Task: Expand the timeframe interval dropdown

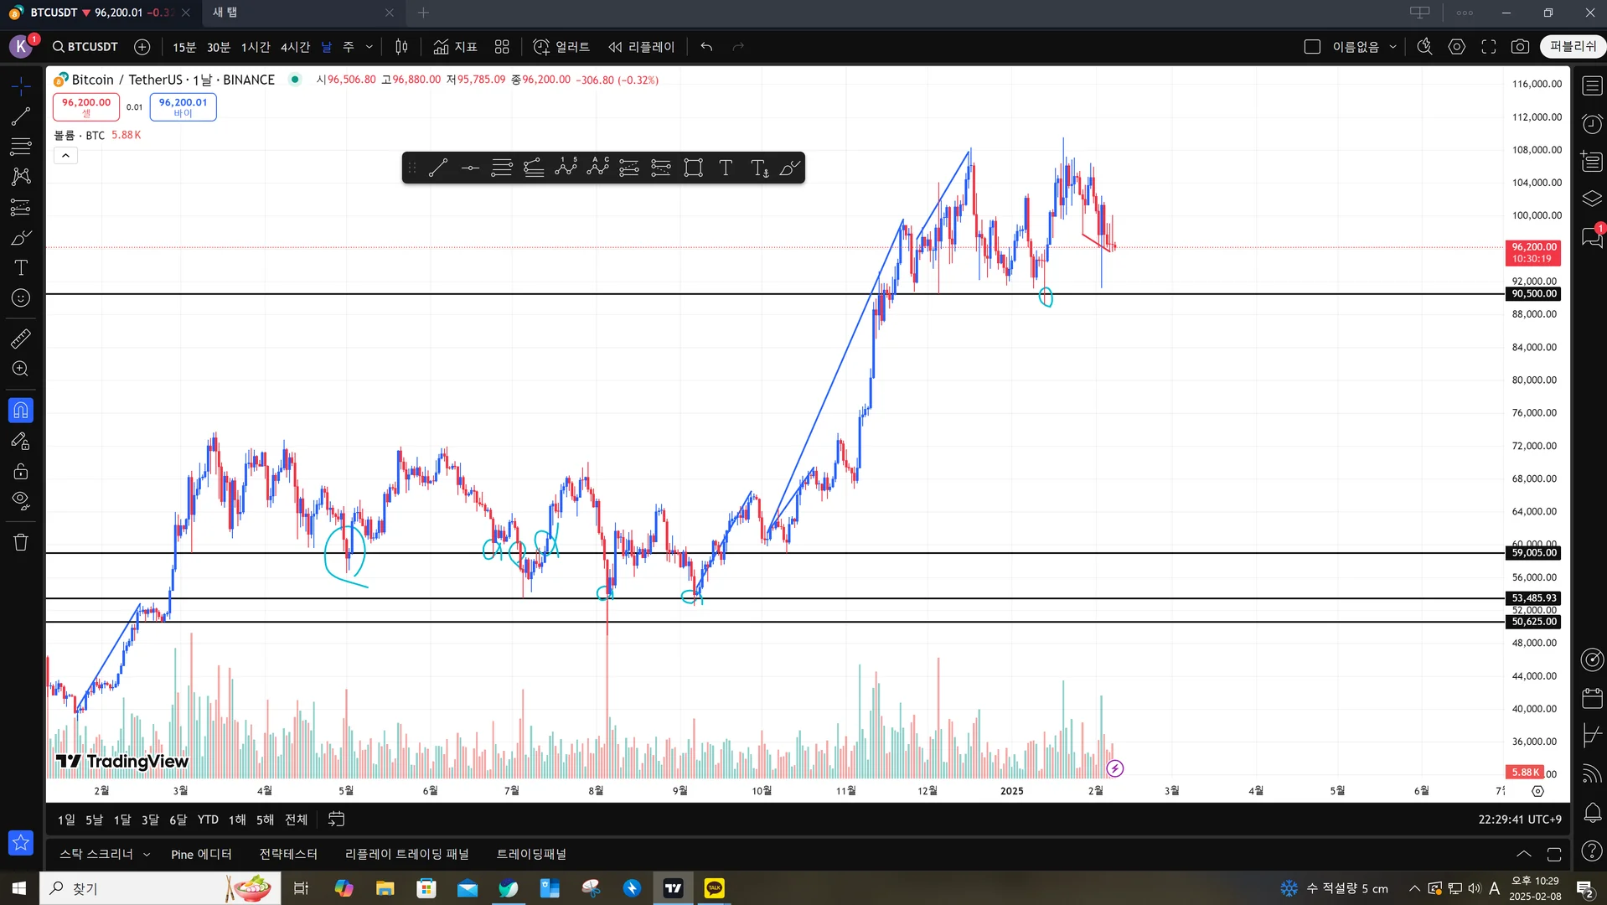Action: 369,47
